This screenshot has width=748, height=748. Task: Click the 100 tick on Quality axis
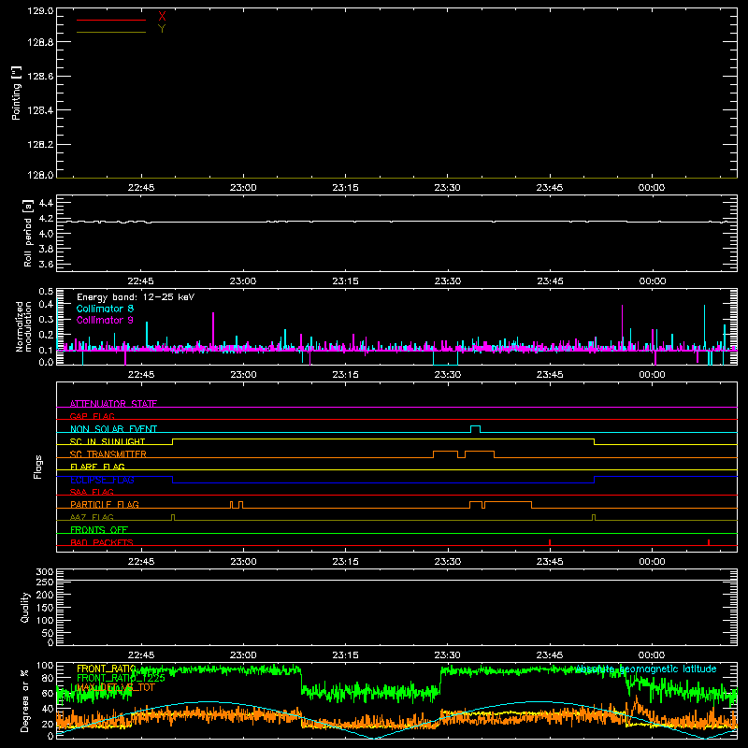click(44, 621)
